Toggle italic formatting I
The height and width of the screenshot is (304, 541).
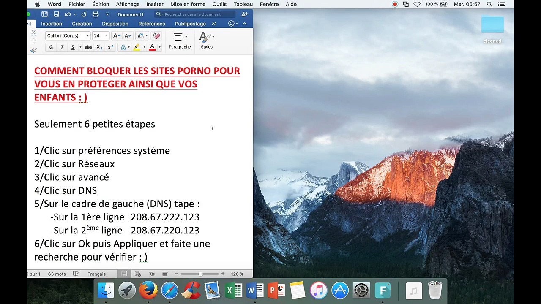(62, 47)
